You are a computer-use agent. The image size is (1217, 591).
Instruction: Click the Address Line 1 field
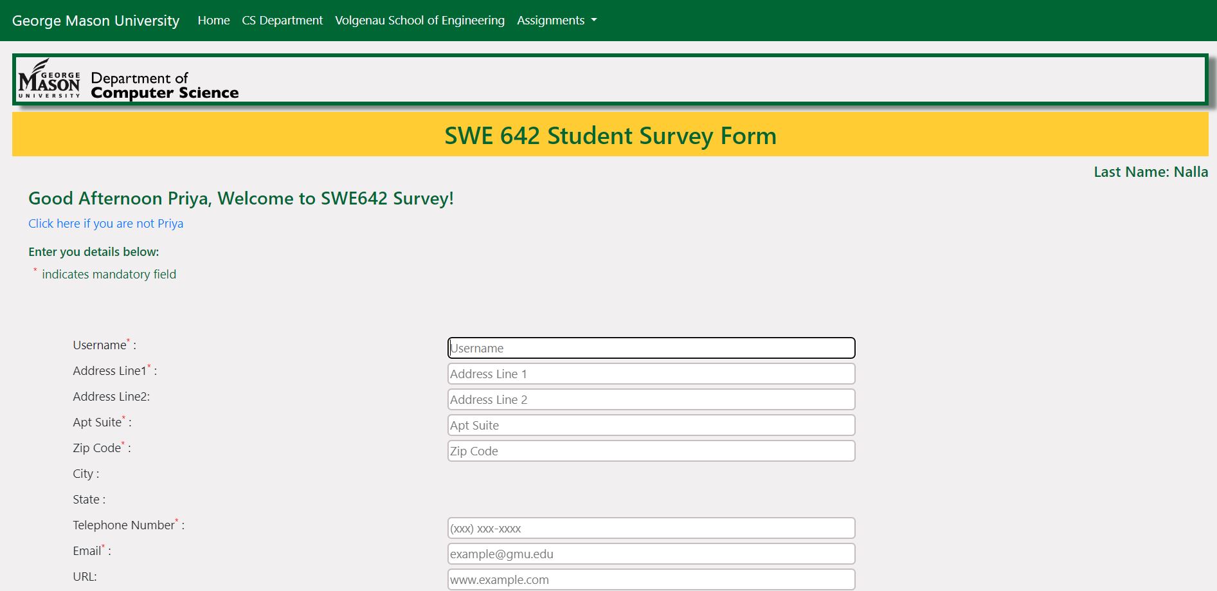(651, 374)
